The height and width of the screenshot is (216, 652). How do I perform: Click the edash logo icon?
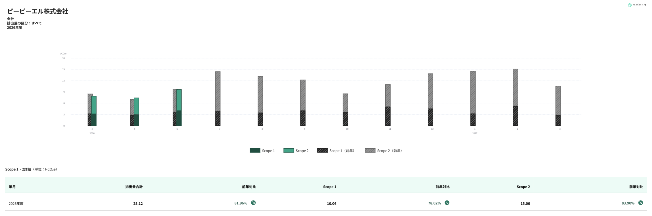pos(629,5)
